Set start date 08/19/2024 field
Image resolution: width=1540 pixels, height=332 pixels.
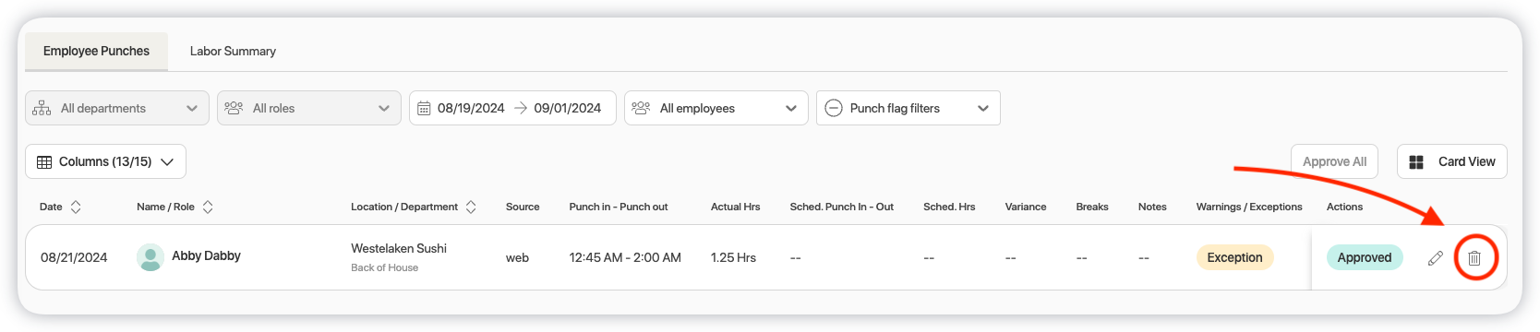point(471,108)
